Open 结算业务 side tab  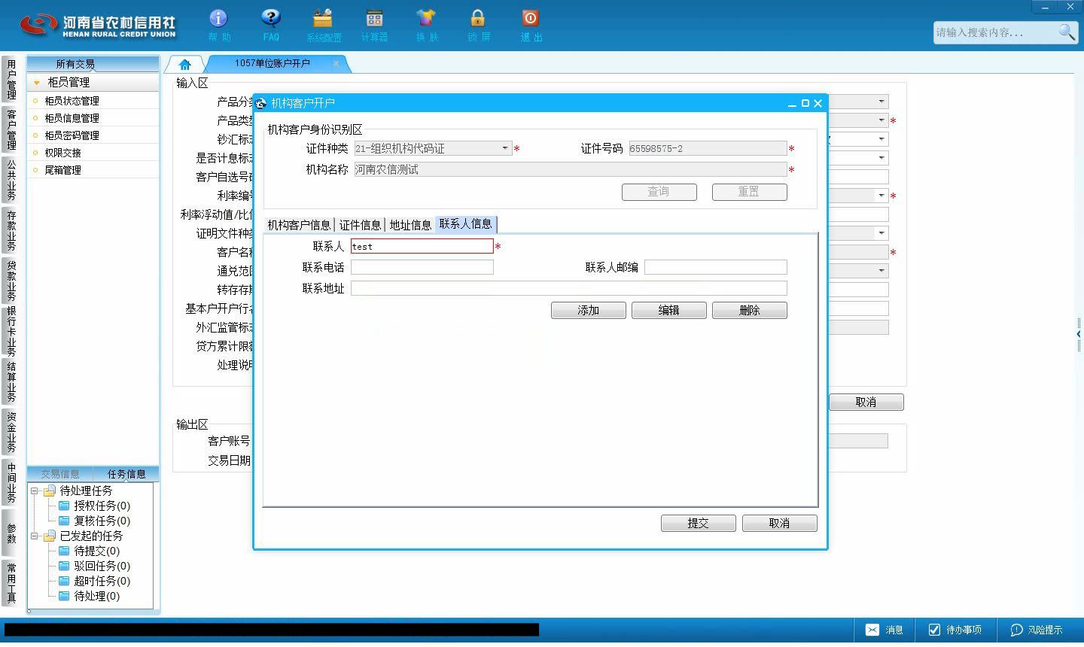[11, 381]
